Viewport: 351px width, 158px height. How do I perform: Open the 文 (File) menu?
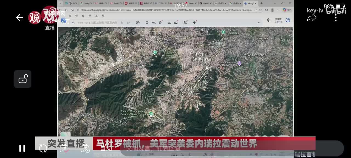click(x=70, y=16)
